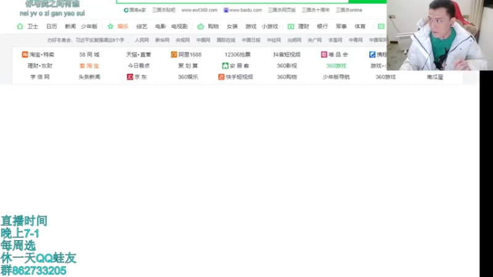Open the 头条新闻 site link
This screenshot has height=277, width=493.
[x=89, y=77]
